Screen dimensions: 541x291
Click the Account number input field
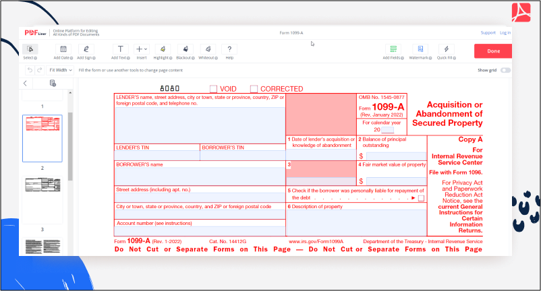click(x=200, y=231)
